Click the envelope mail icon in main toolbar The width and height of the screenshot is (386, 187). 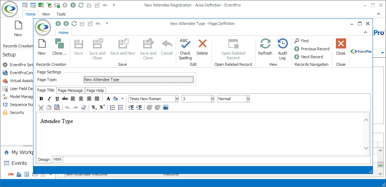57,5
